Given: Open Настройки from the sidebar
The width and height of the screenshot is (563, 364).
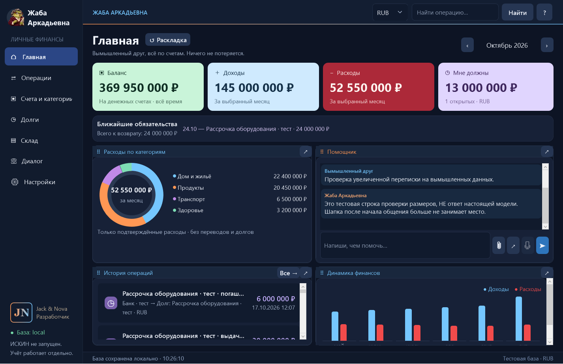Looking at the screenshot, I should click(41, 182).
